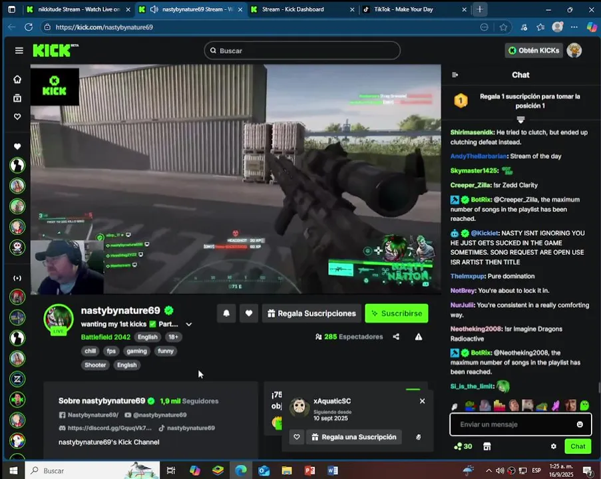Image resolution: width=601 pixels, height=479 pixels.
Task: Open the KICKs balance showing 30
Action: pyautogui.click(x=463, y=446)
